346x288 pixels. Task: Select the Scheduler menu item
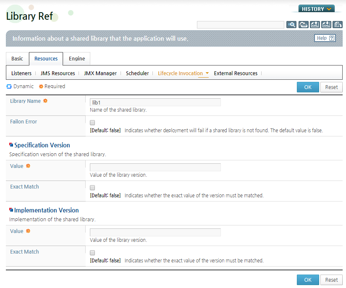pyautogui.click(x=137, y=73)
